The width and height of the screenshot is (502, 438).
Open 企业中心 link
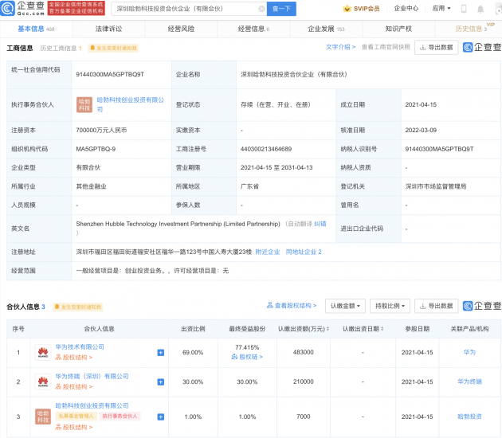406,8
